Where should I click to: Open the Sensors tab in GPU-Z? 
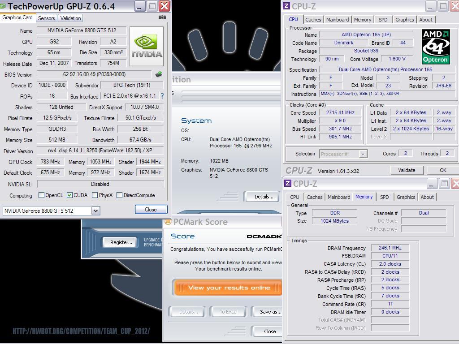pos(46,18)
